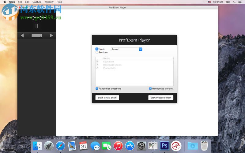Image resolution: width=245 pixels, height=153 pixels.
Task: Open Spotlight search icon
Action: [234, 2]
